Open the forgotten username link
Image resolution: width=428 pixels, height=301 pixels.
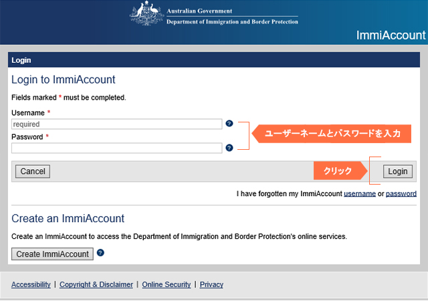pyautogui.click(x=360, y=194)
